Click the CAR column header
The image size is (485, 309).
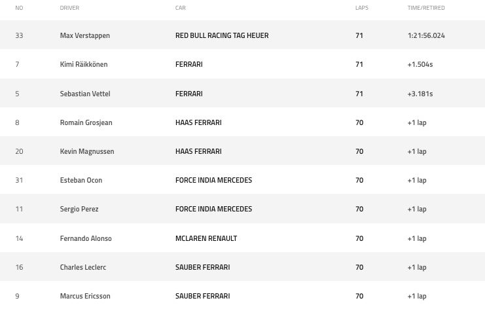180,8
